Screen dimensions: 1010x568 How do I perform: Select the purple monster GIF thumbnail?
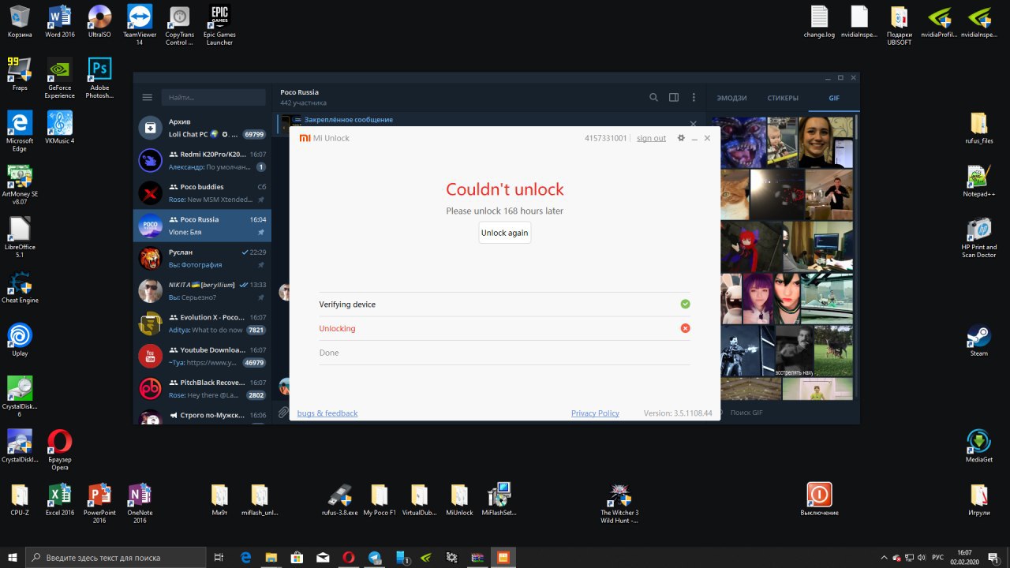(x=743, y=143)
